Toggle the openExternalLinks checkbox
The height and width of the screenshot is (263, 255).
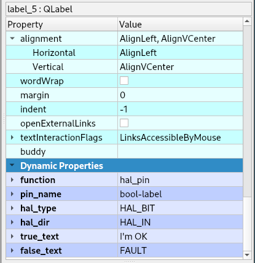click(x=124, y=123)
